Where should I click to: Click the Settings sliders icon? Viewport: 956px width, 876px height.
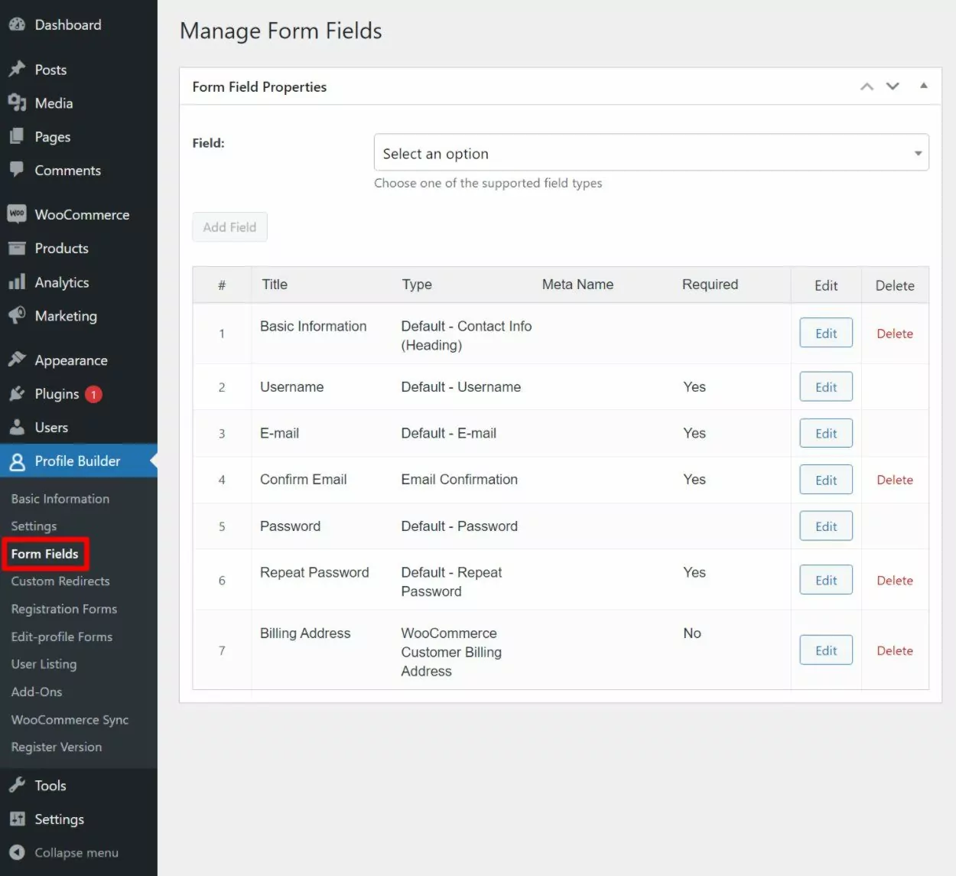pyautogui.click(x=17, y=819)
